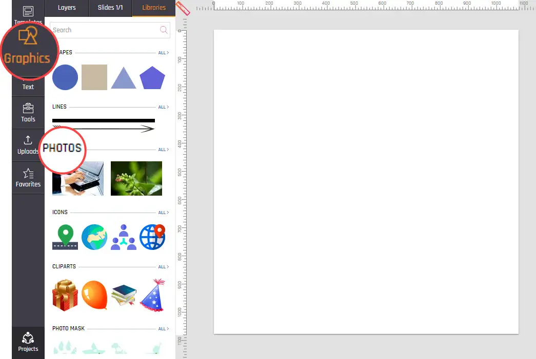
Task: Click the LINES section heading
Action: [x=59, y=107]
